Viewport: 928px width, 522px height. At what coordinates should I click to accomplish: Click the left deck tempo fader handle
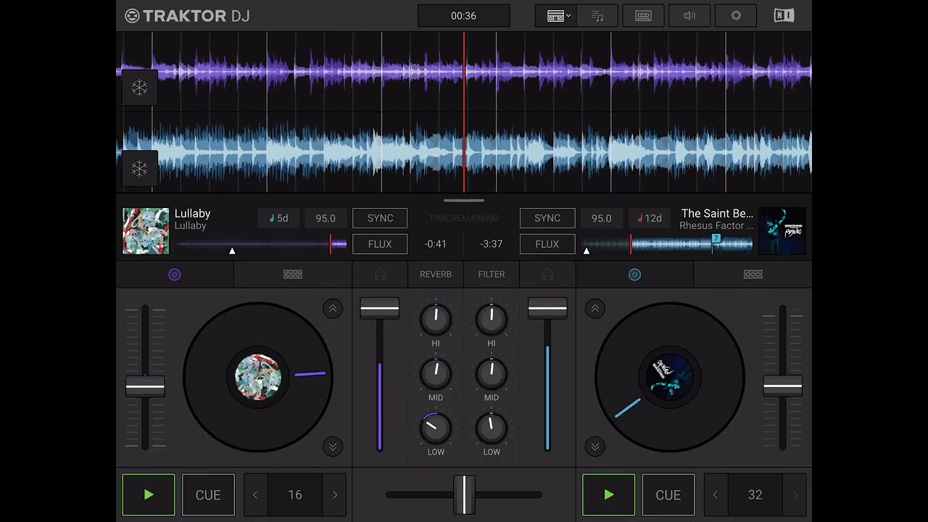pos(145,386)
